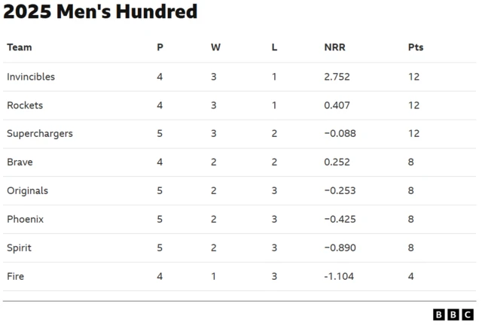Click Superchargers points value 12

pyautogui.click(x=413, y=134)
